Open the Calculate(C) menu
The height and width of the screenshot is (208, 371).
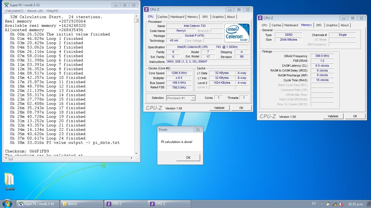(x=14, y=11)
